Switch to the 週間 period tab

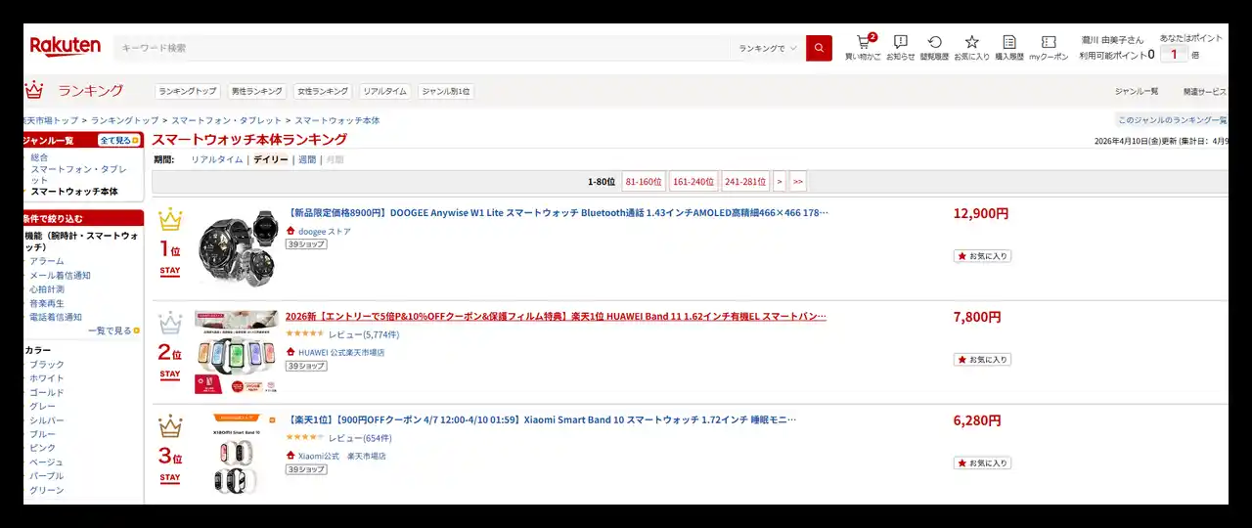307,159
